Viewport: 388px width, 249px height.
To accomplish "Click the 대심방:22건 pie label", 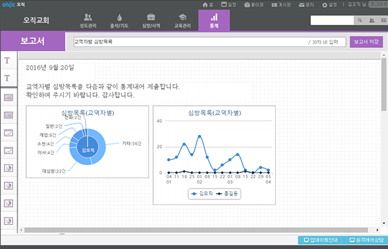I will 54,171.
